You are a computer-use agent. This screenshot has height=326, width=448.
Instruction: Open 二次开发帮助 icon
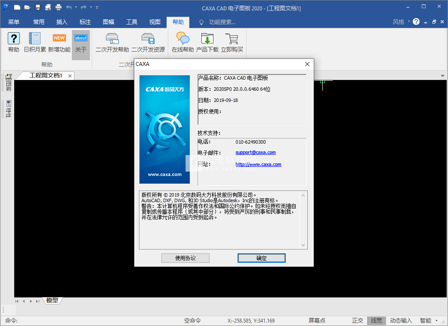[112, 42]
